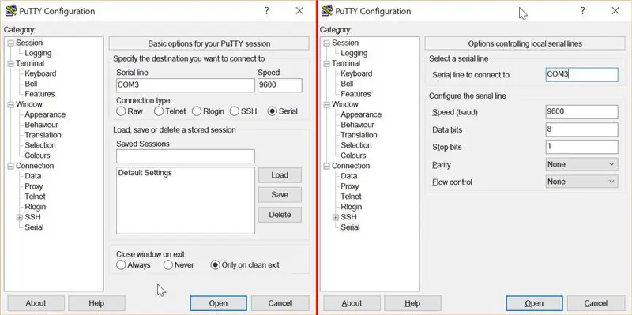
Task: Select Selection category in left window
Action: click(x=40, y=145)
